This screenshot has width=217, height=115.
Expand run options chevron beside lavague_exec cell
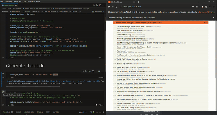pyautogui.click(x=5, y=73)
